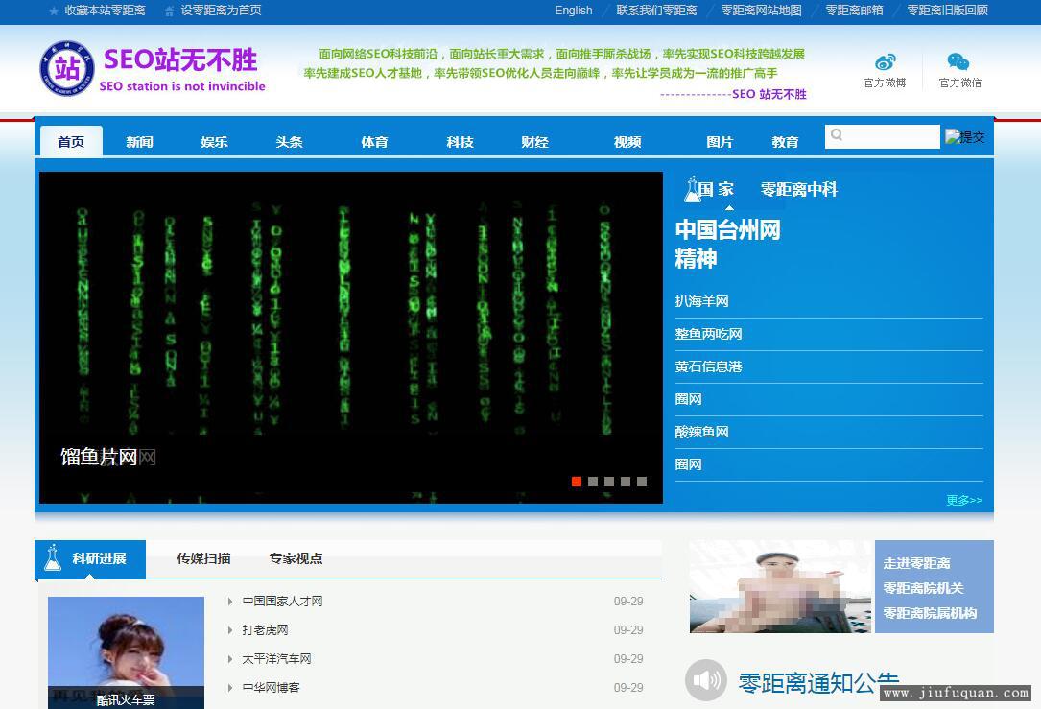Click the magnifier icon in search box

(837, 134)
